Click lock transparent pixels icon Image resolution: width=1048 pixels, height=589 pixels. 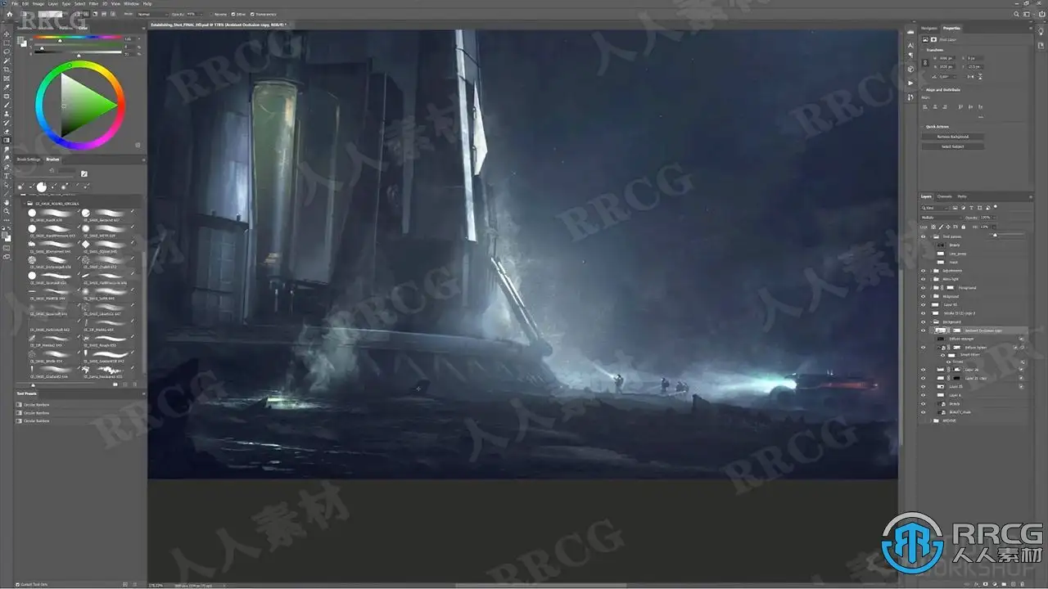[933, 227]
